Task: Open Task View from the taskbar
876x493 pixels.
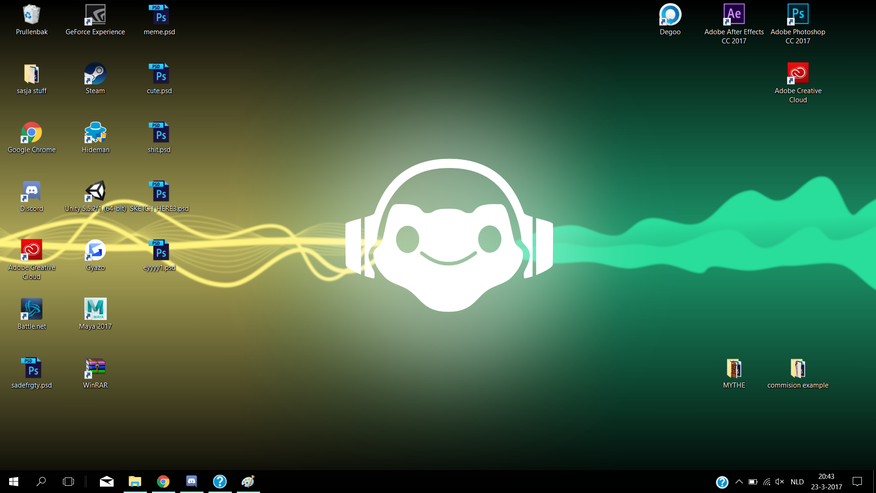Action: pos(68,482)
